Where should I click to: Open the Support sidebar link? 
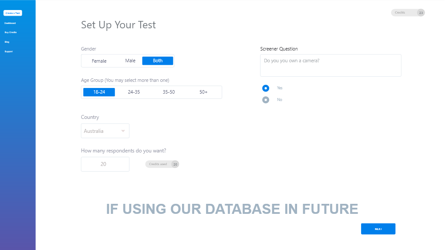(9, 51)
